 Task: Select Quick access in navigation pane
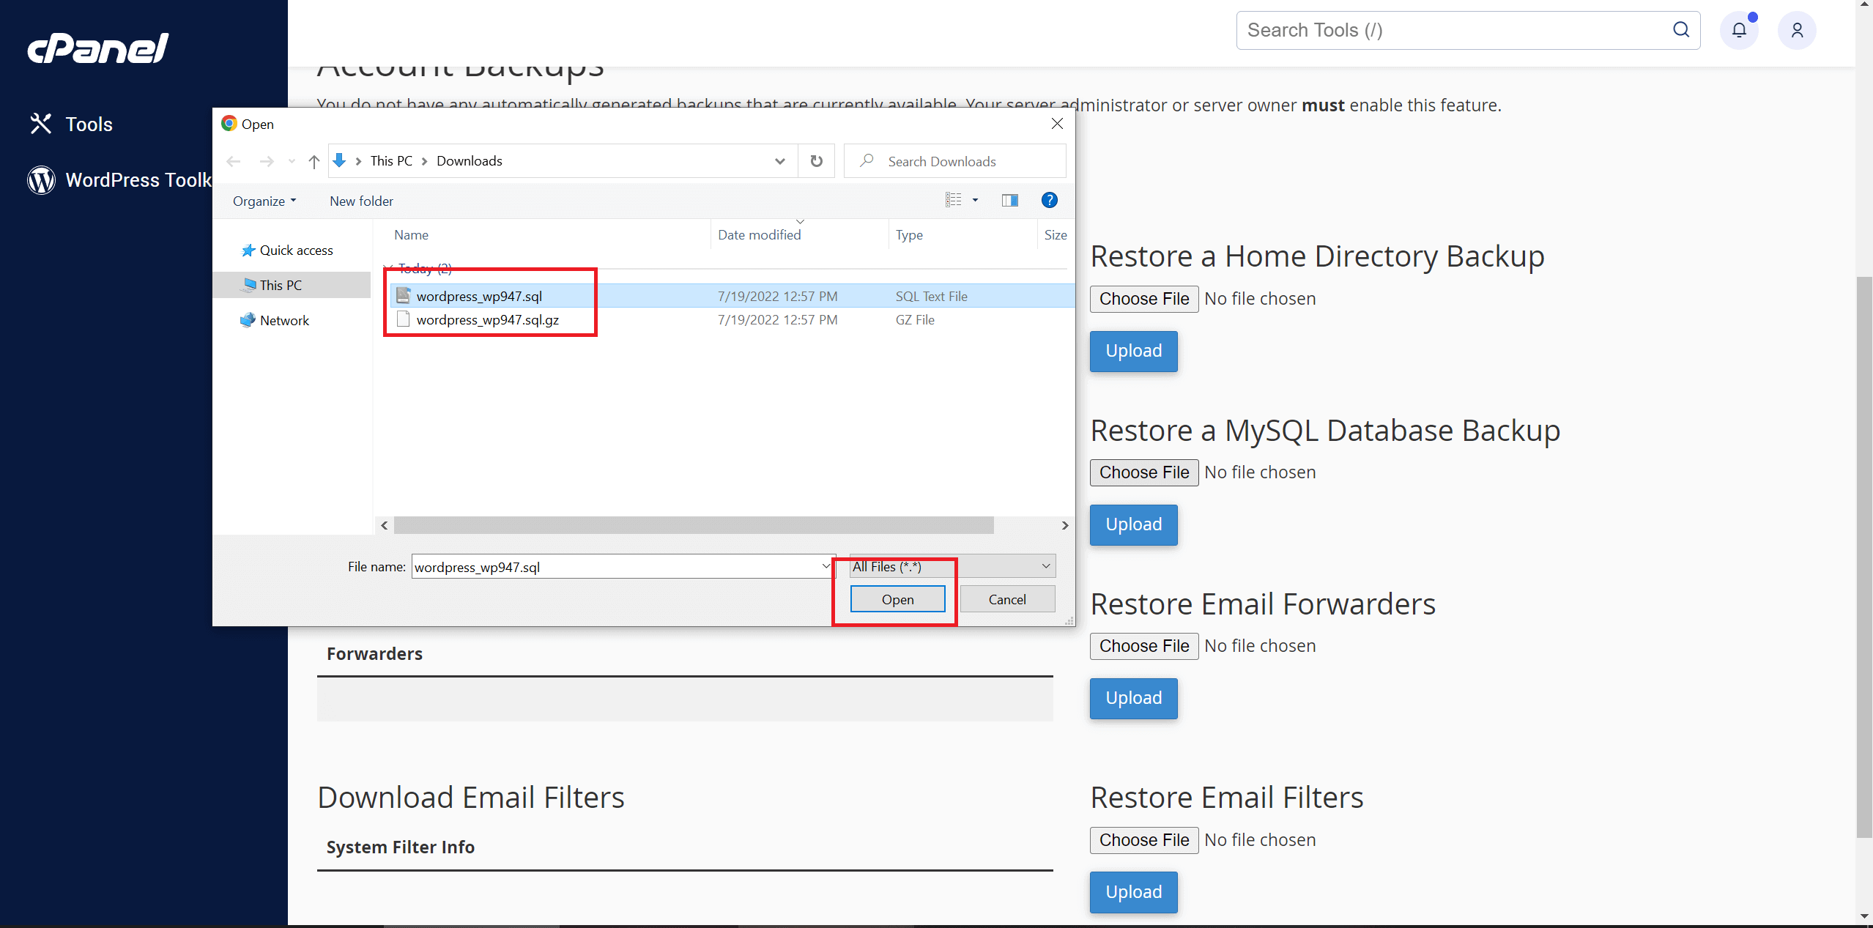288,250
